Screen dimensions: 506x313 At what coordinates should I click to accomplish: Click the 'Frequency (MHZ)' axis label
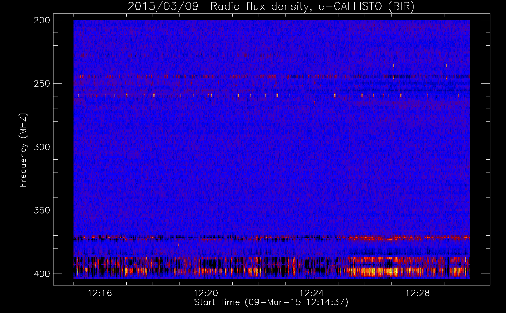click(x=23, y=150)
